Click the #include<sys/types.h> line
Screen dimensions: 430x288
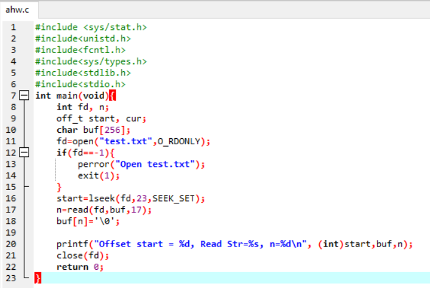(91, 61)
